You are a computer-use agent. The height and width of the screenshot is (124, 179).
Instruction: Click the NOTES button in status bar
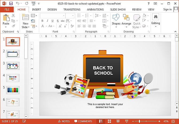[x=64, y=121]
